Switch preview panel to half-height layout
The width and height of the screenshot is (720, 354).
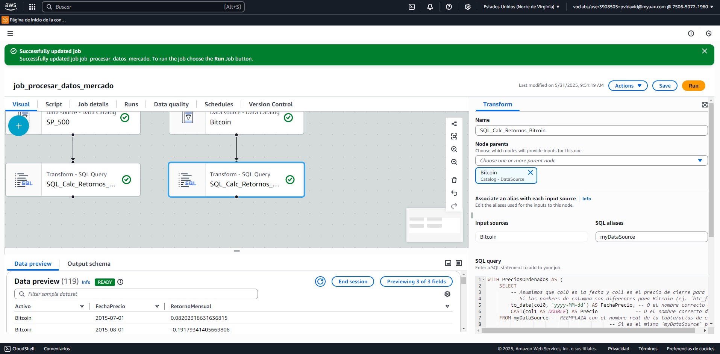point(448,263)
